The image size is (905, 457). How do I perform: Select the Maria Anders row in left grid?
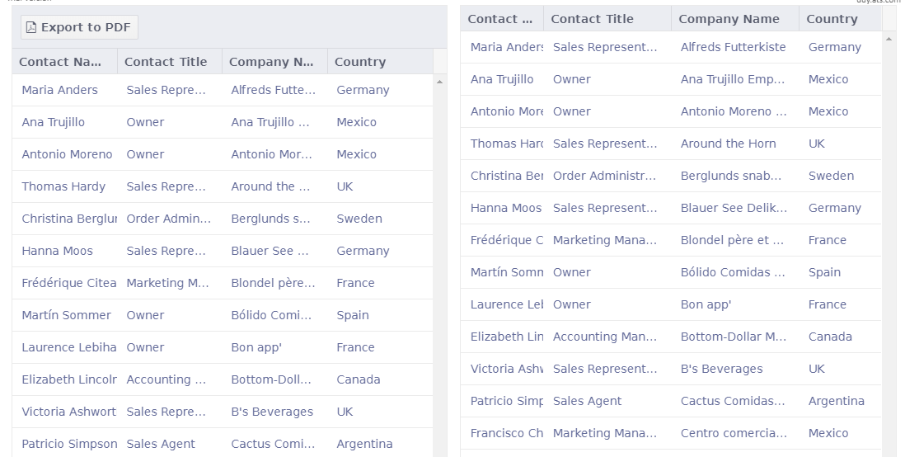[59, 90]
